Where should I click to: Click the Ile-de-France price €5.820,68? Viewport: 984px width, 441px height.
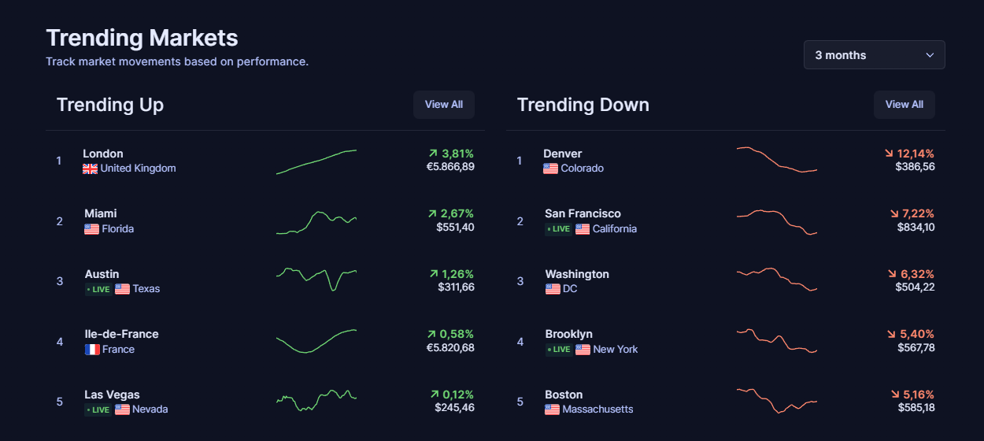(x=450, y=348)
